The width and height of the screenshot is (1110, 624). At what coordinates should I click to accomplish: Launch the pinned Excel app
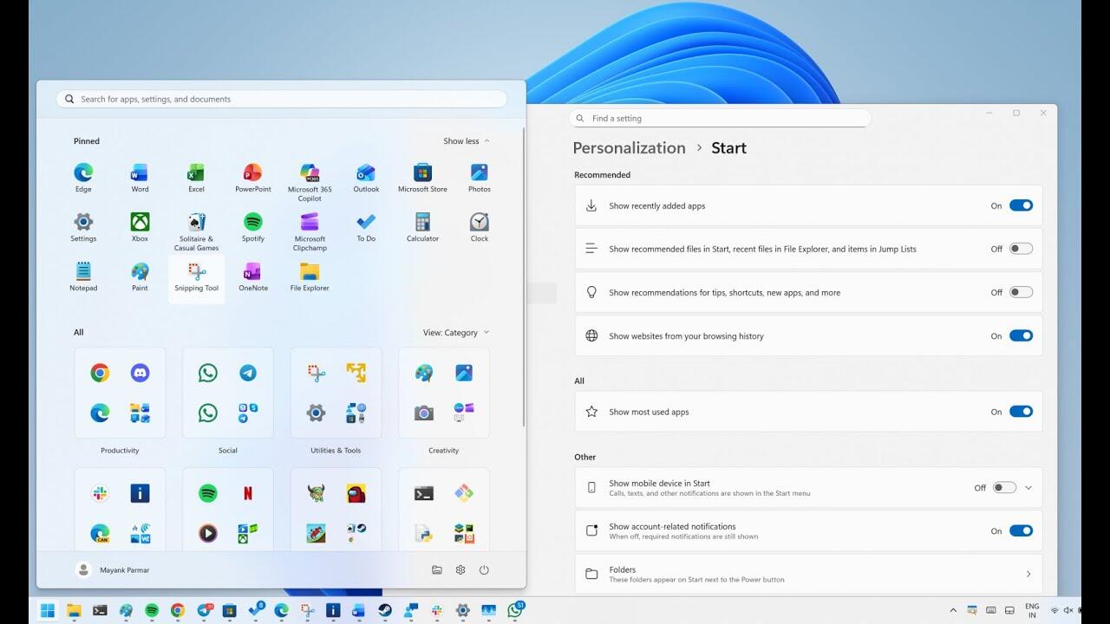(x=196, y=178)
